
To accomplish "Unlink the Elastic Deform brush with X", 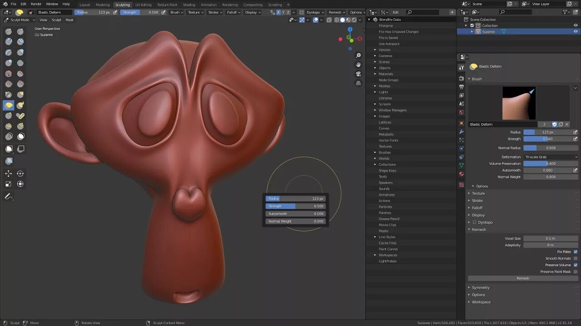I will pos(566,124).
